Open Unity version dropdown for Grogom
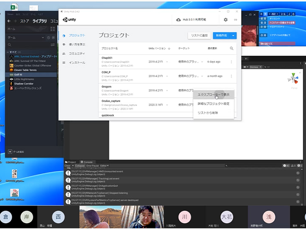306x229 pixels. pos(167,91)
